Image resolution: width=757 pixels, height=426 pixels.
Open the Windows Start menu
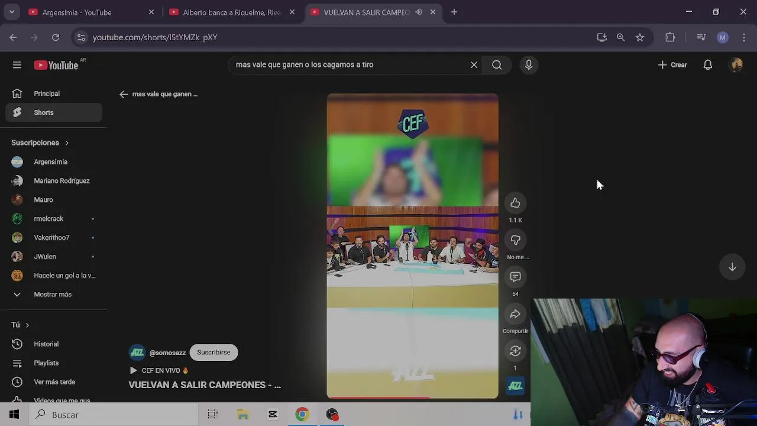[14, 415]
